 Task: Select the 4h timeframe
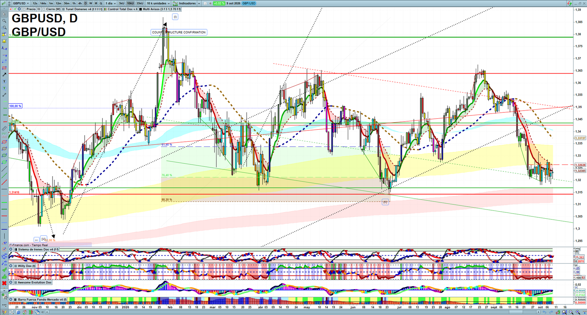tap(80, 3)
